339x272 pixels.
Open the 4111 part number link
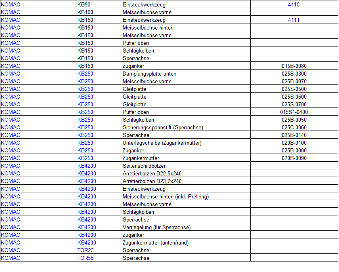[x=294, y=20]
